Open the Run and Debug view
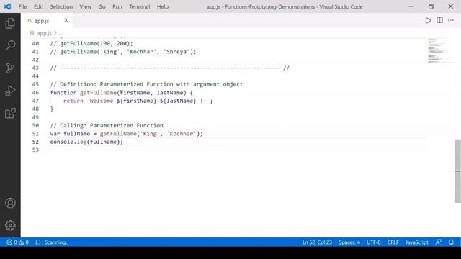 10,91
